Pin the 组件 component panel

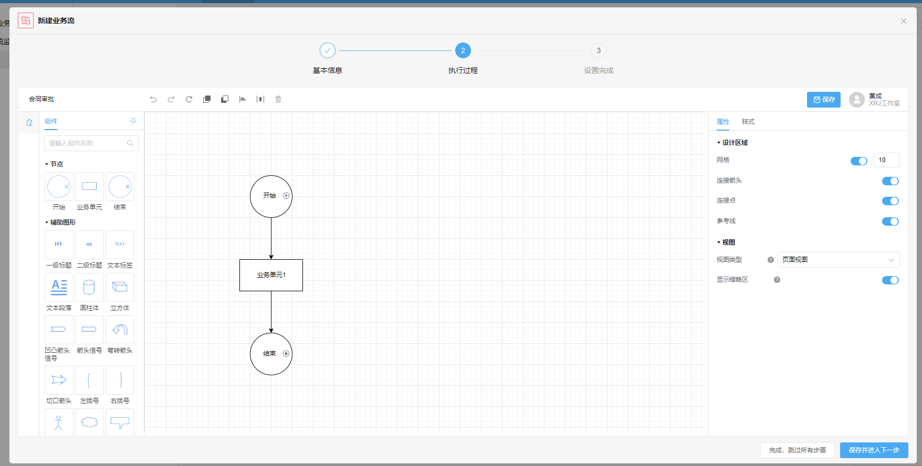pos(133,121)
